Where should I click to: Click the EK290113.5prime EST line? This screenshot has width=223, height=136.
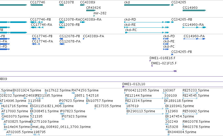(145, 114)
